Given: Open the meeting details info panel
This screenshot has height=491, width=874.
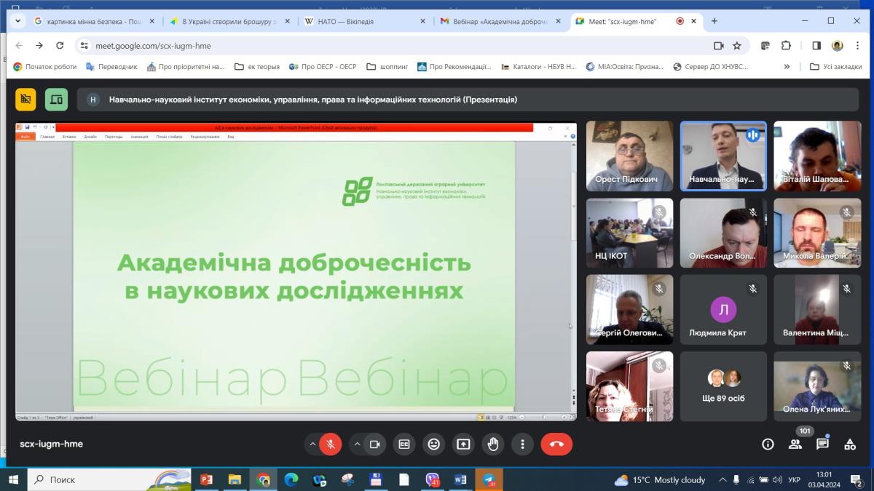Looking at the screenshot, I should click(x=768, y=444).
